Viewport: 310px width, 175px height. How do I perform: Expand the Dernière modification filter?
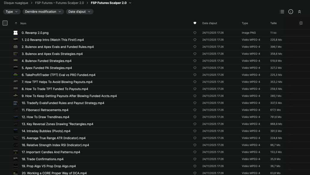[43, 12]
